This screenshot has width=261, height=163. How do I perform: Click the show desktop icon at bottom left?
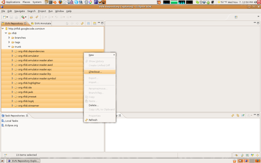point(2,161)
